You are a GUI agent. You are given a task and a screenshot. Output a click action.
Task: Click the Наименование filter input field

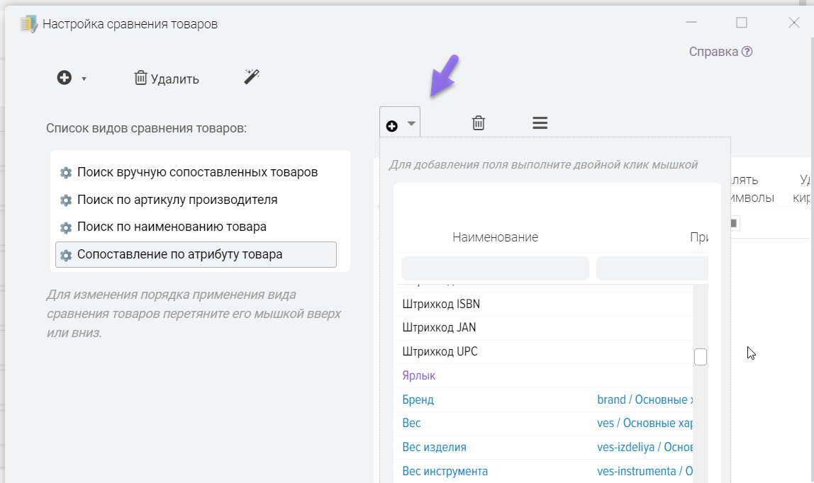coord(495,268)
